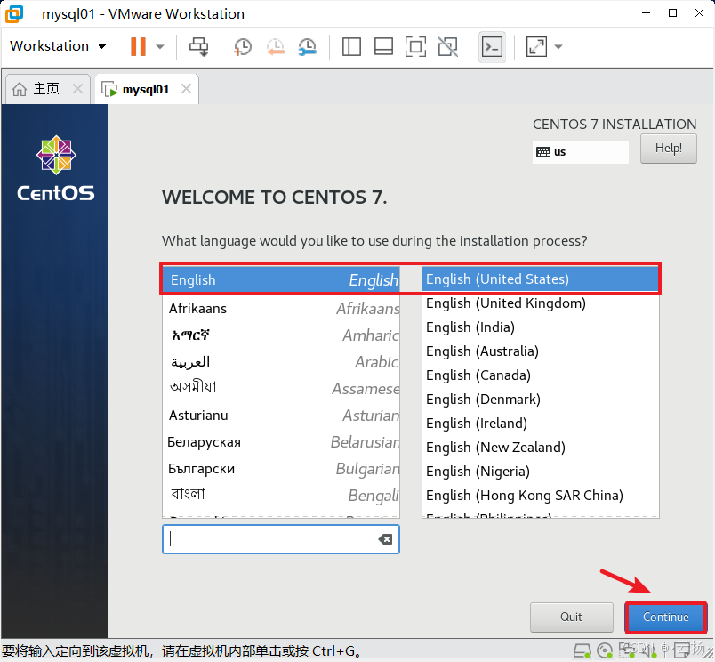715x662 pixels.
Task: Minimize the VMware Workstation window
Action: coord(646,13)
